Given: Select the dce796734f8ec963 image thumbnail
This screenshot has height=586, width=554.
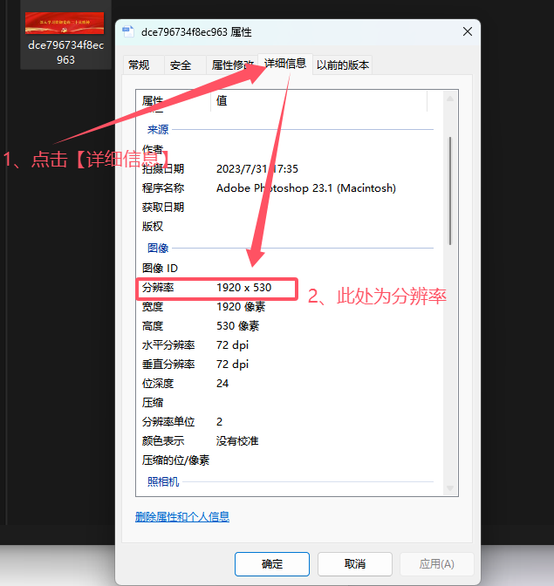Looking at the screenshot, I should (65, 24).
